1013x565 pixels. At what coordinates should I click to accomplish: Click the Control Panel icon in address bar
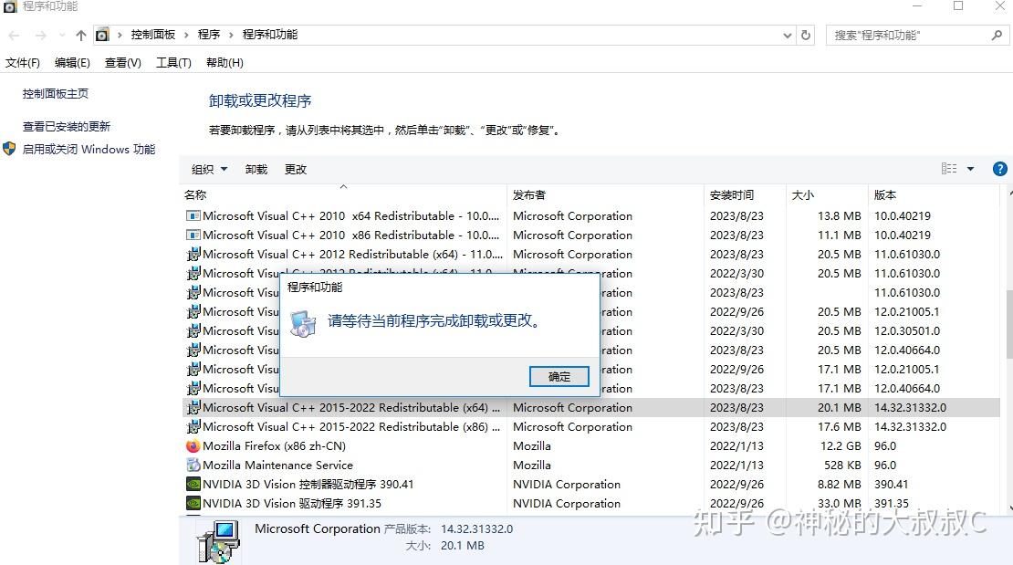(102, 35)
